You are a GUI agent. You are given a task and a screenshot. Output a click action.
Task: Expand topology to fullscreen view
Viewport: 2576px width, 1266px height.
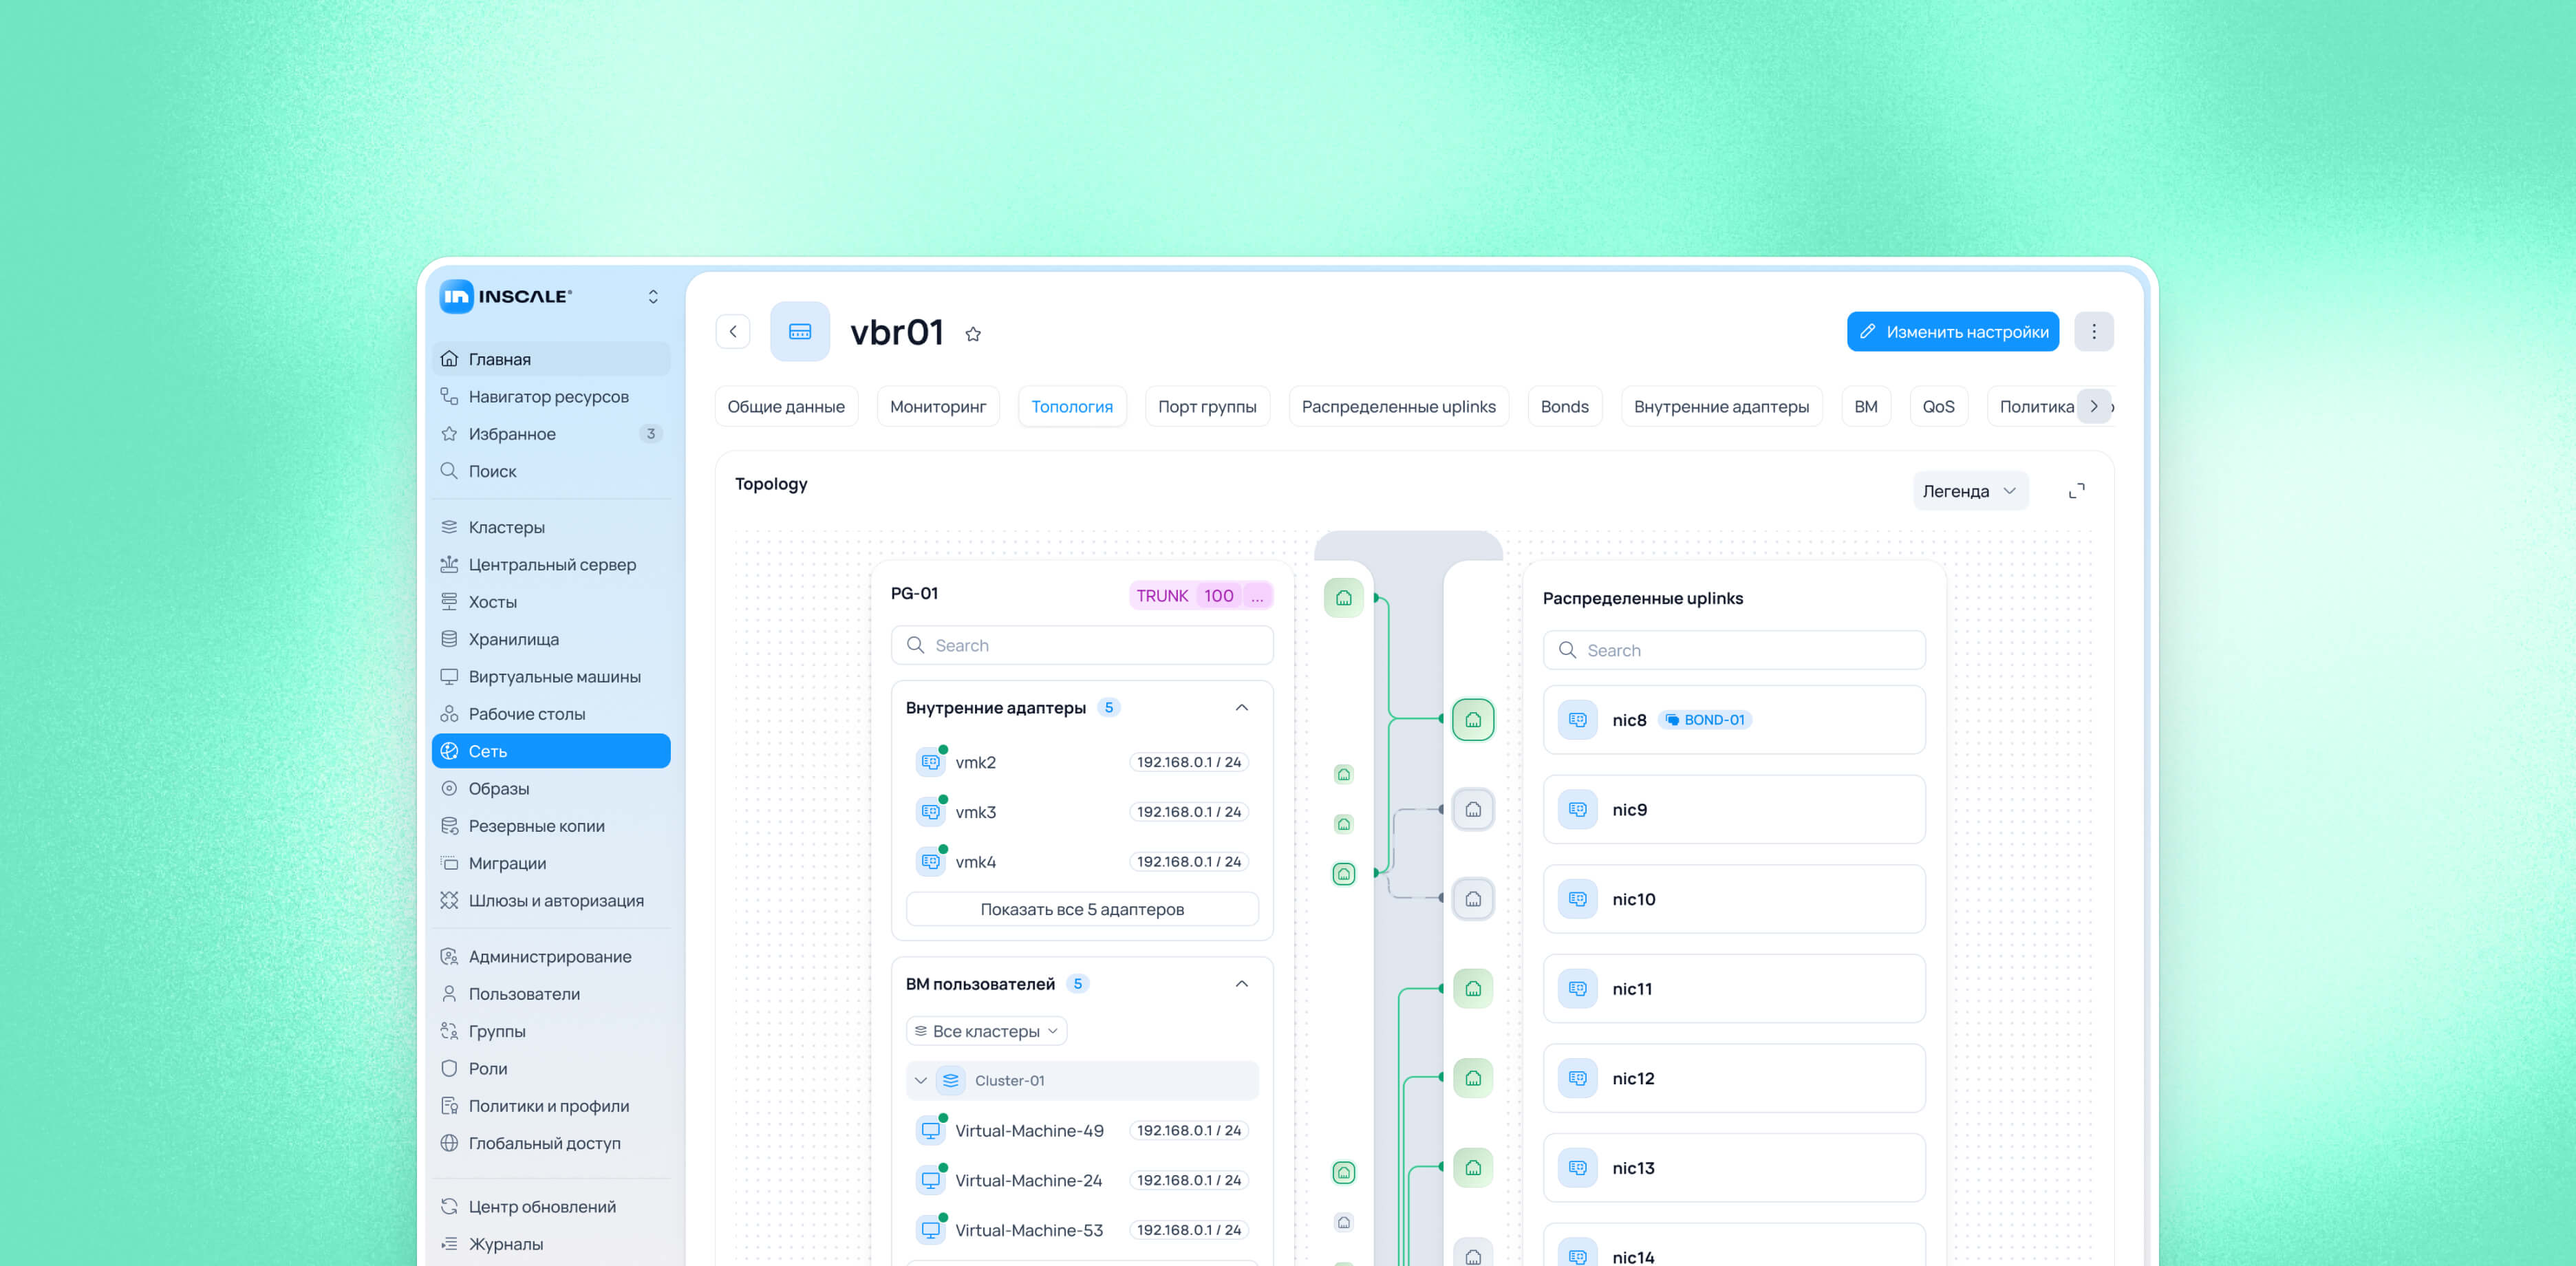coord(2076,491)
